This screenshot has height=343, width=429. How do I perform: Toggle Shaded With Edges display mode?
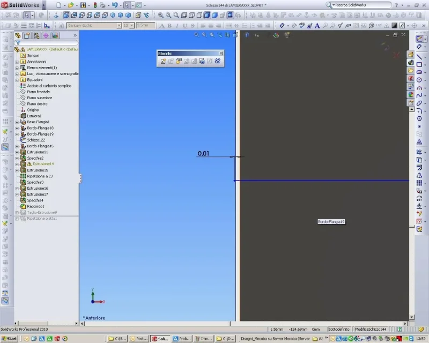click(x=207, y=15)
